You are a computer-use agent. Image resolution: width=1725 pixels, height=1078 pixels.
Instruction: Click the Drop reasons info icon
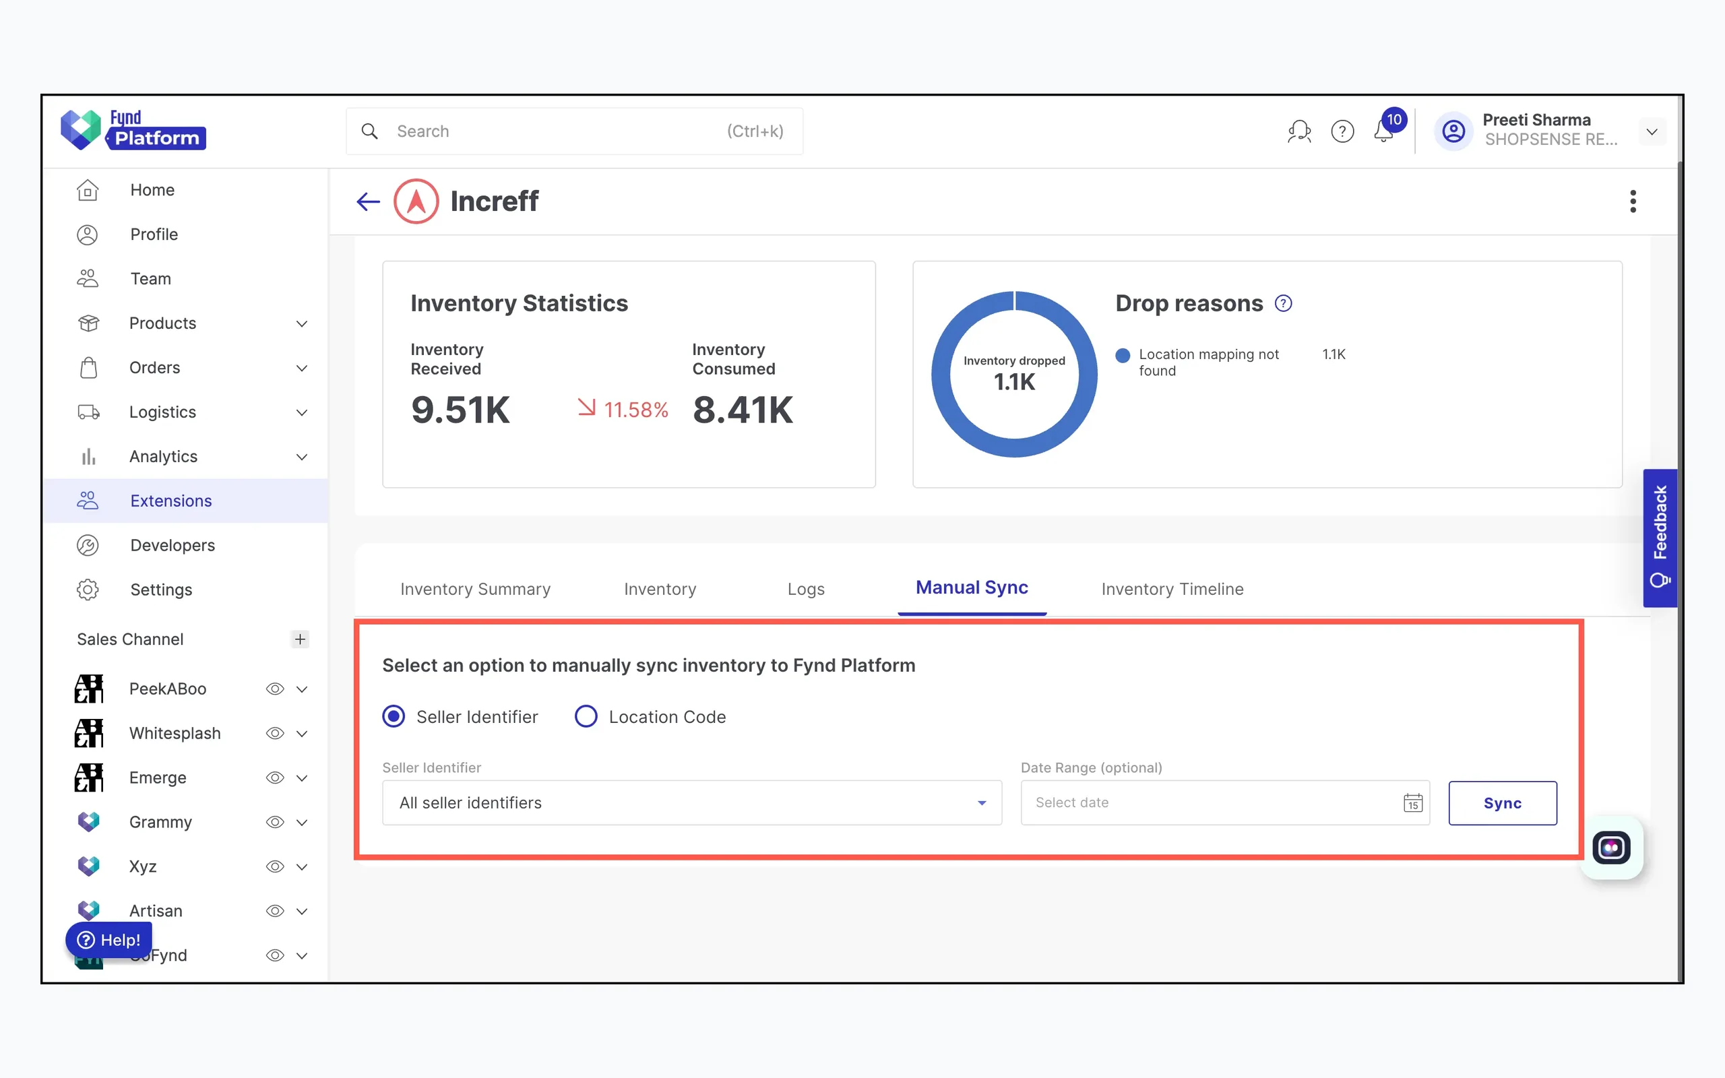pos(1283,304)
